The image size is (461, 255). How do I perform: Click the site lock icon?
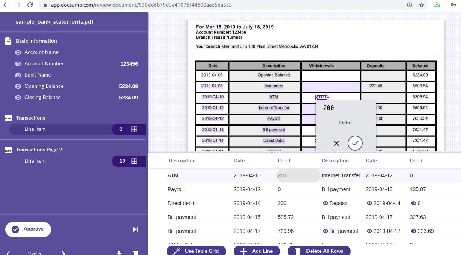45,5
